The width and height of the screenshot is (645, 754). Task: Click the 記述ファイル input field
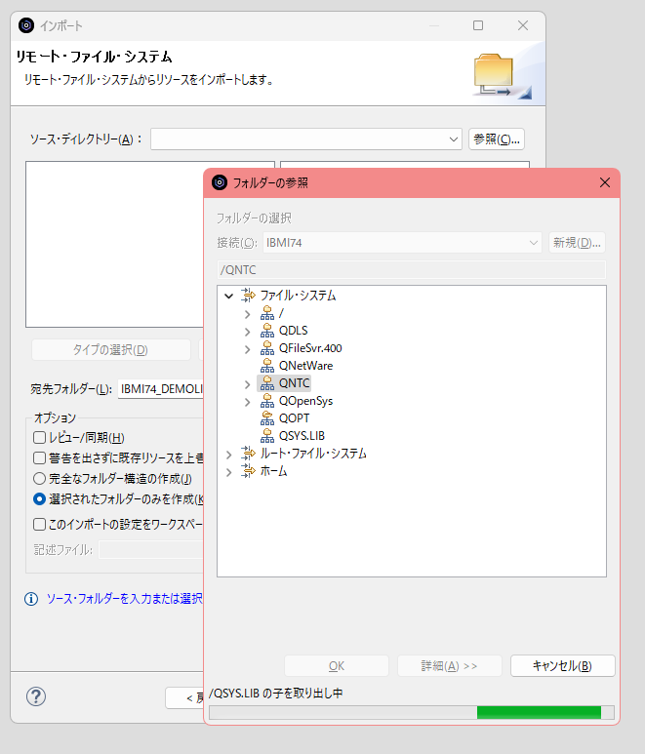pos(151,549)
